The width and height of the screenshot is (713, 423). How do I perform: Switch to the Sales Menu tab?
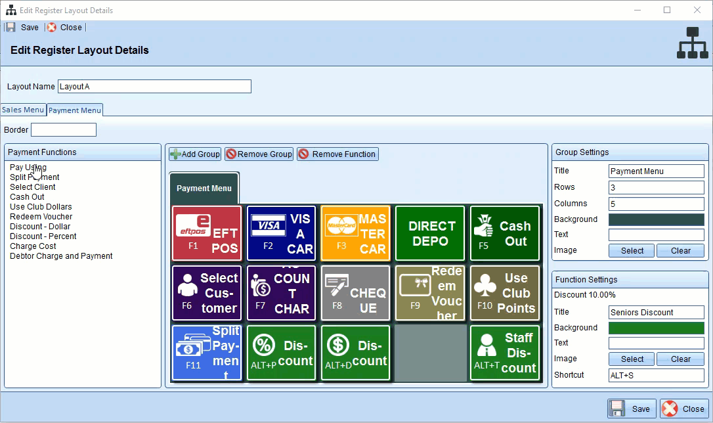click(x=23, y=110)
